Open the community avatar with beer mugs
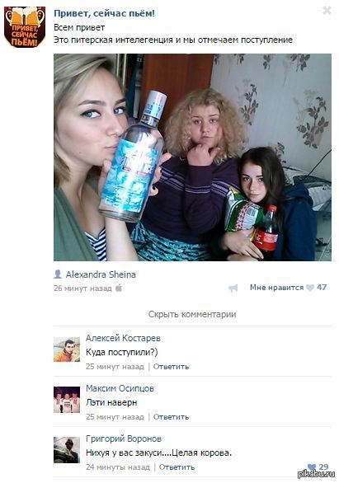This screenshot has height=483, width=339. pyautogui.click(x=25, y=27)
